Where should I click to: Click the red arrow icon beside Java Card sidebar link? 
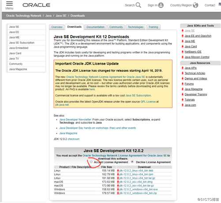click(183, 46)
